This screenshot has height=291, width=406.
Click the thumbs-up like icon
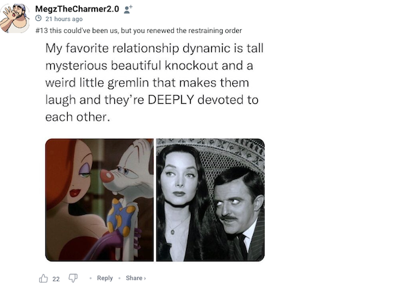(45, 278)
